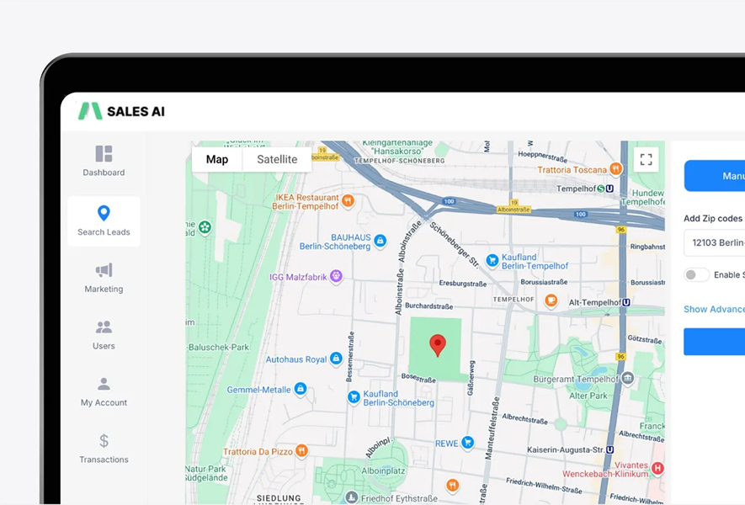The image size is (745, 505).
Task: Click the Gemmel-Metalle shop marker
Action: 301,389
